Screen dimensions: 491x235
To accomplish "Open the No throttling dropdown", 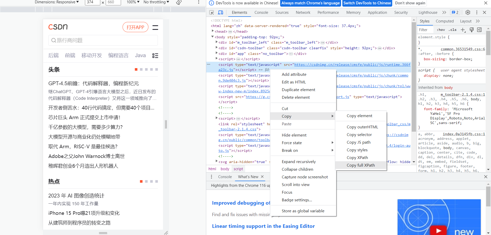I will [x=156, y=2].
